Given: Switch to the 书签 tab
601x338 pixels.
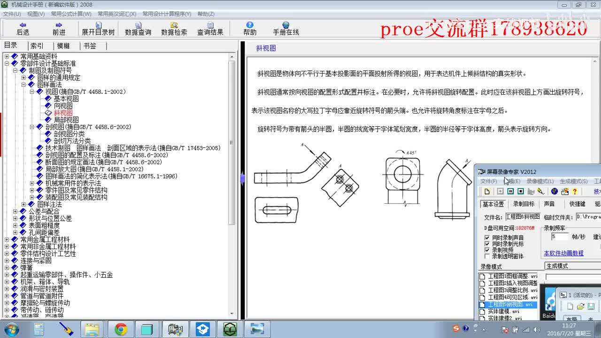Looking at the screenshot, I should pos(90,46).
